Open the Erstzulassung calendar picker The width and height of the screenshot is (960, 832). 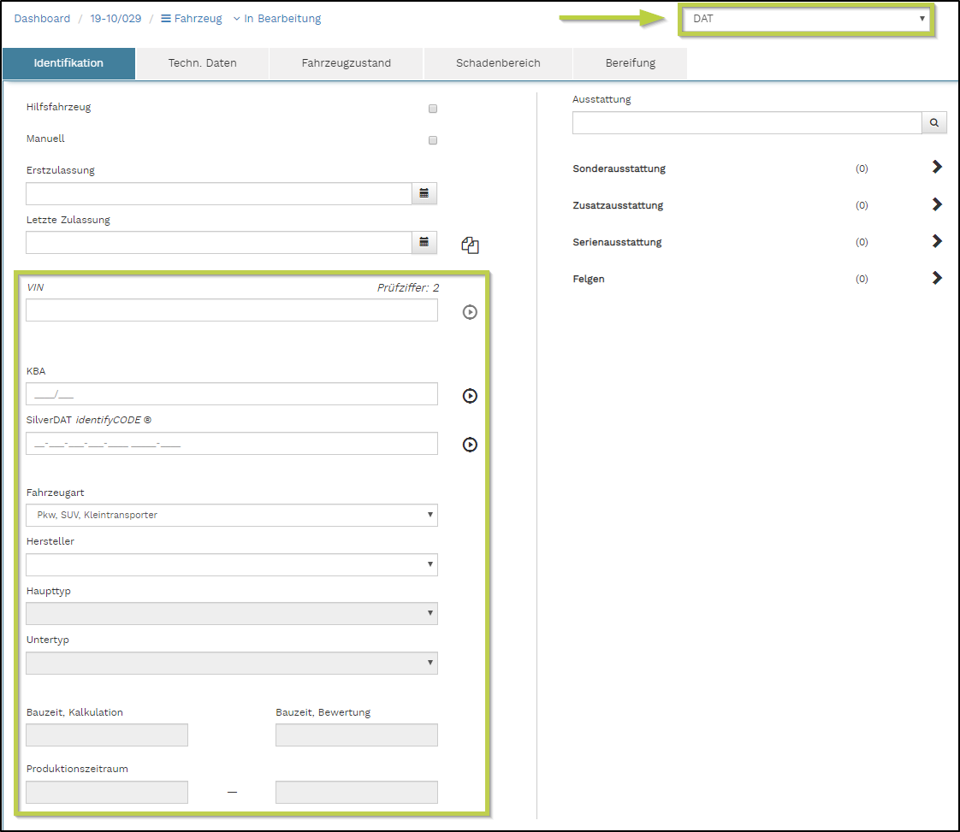424,194
